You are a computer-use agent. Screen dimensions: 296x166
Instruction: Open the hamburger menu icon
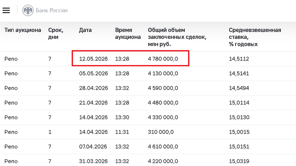6,10
